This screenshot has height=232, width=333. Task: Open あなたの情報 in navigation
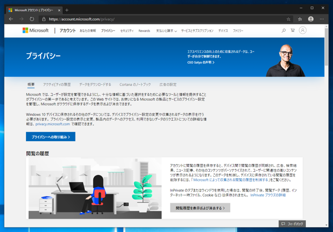[x=88, y=30]
